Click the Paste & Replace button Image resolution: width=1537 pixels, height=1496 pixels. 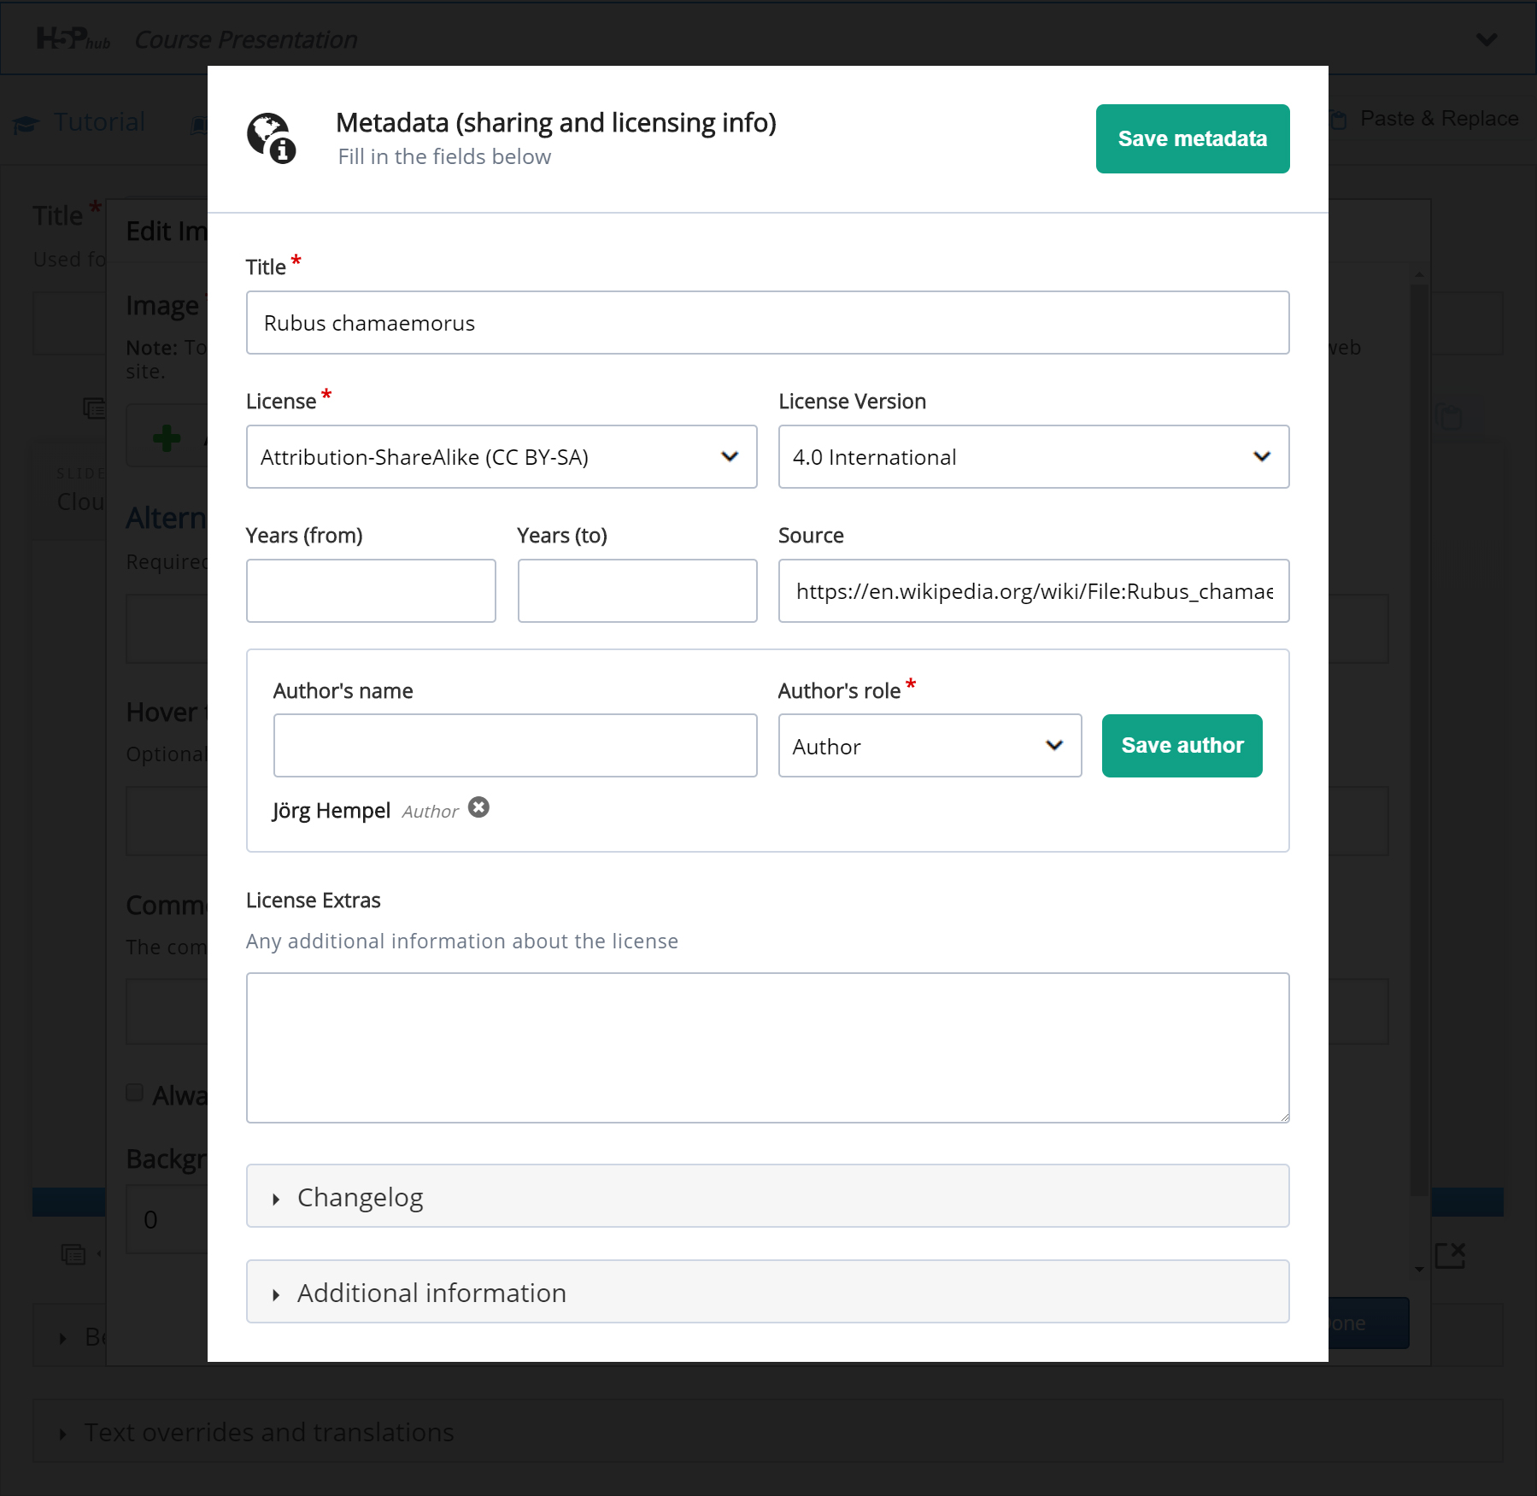[1426, 119]
